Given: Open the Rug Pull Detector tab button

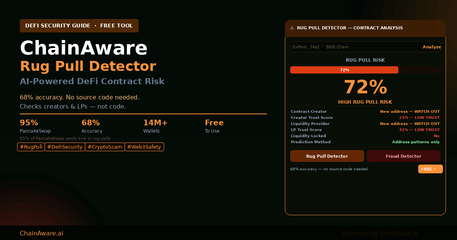Looking at the screenshot, I should [327, 156].
